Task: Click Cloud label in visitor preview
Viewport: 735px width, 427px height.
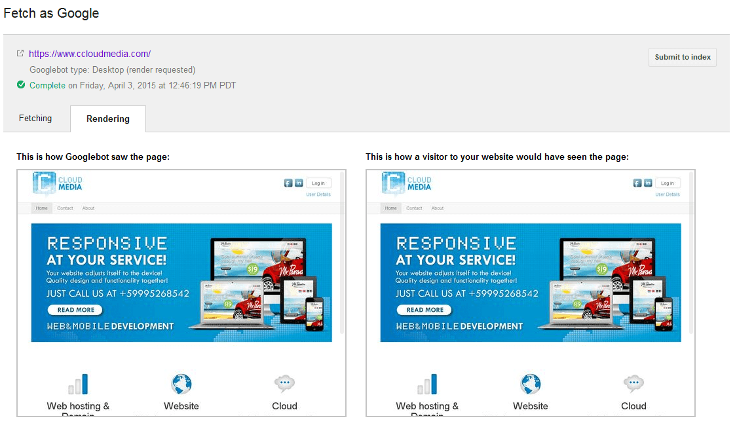Action: click(x=633, y=406)
